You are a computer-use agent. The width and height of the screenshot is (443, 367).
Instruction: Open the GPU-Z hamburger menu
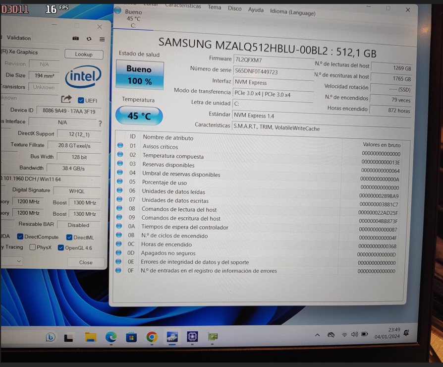click(x=102, y=39)
